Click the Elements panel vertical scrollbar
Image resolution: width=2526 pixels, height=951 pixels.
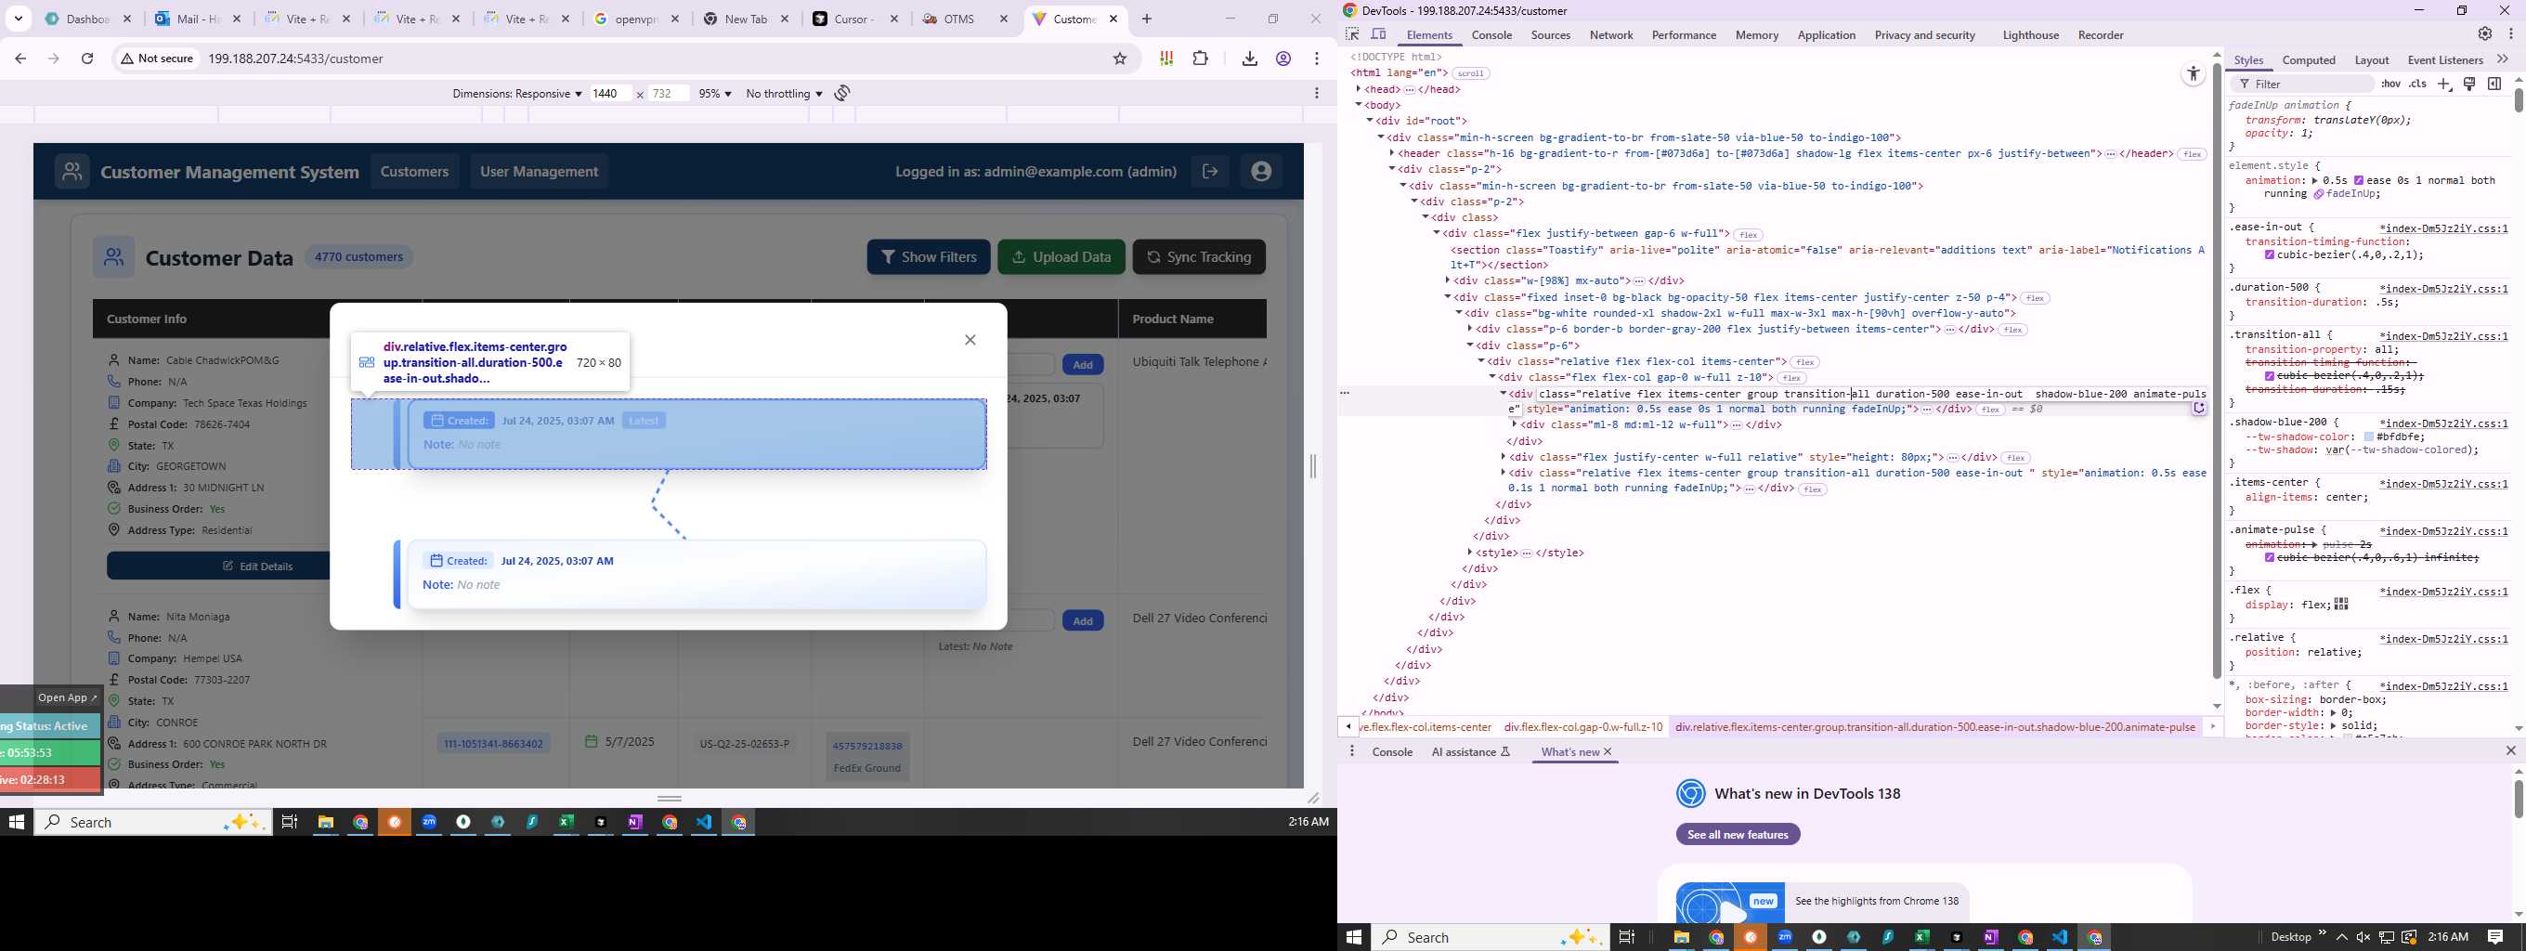(2216, 372)
